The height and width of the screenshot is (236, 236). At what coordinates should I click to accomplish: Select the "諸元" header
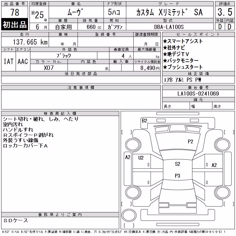click(x=198, y=100)
